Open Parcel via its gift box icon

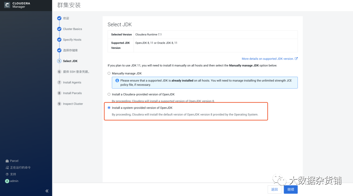pyautogui.click(x=7, y=161)
